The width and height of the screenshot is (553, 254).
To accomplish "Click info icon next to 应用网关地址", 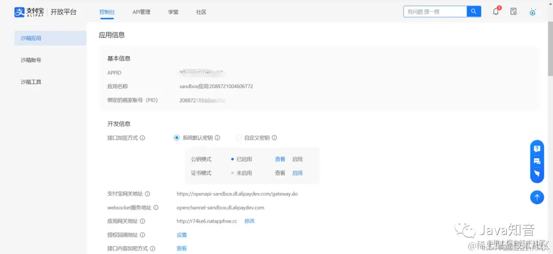I will [x=143, y=221].
